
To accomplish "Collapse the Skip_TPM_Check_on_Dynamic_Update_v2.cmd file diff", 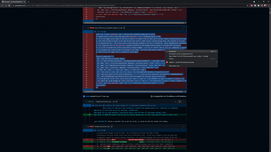I will (86, 28).
